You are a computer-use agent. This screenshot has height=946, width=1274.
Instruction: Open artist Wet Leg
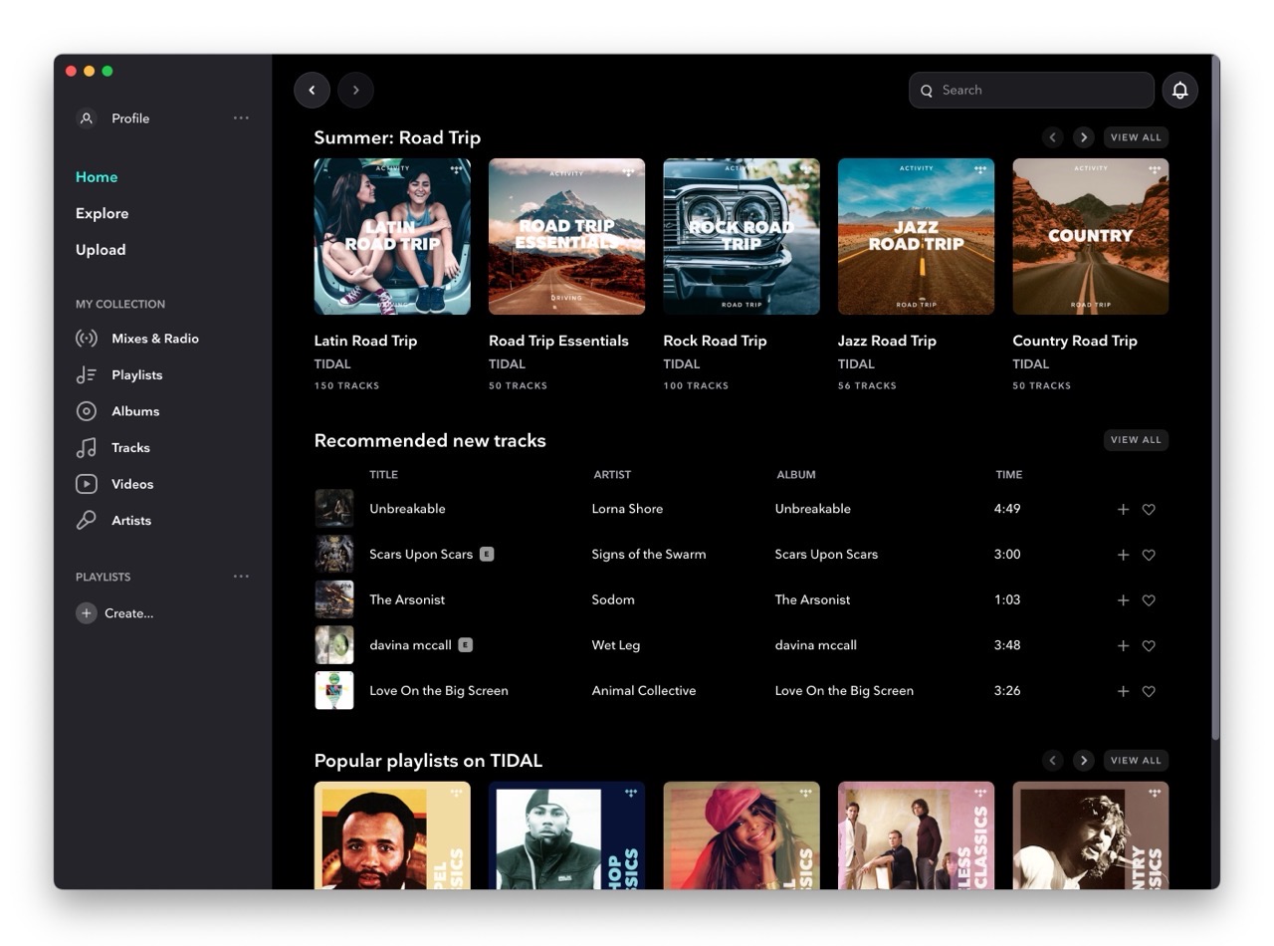point(616,645)
